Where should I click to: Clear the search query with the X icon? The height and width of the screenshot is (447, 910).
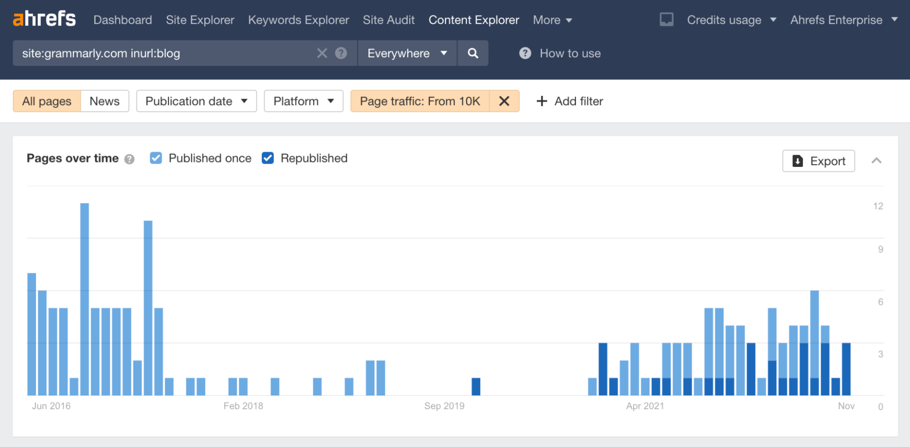(x=322, y=53)
